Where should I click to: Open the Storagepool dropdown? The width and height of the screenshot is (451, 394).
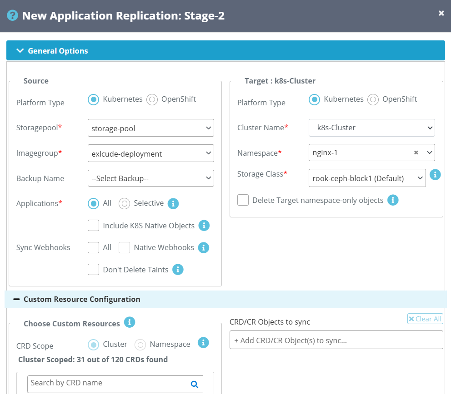pos(151,128)
